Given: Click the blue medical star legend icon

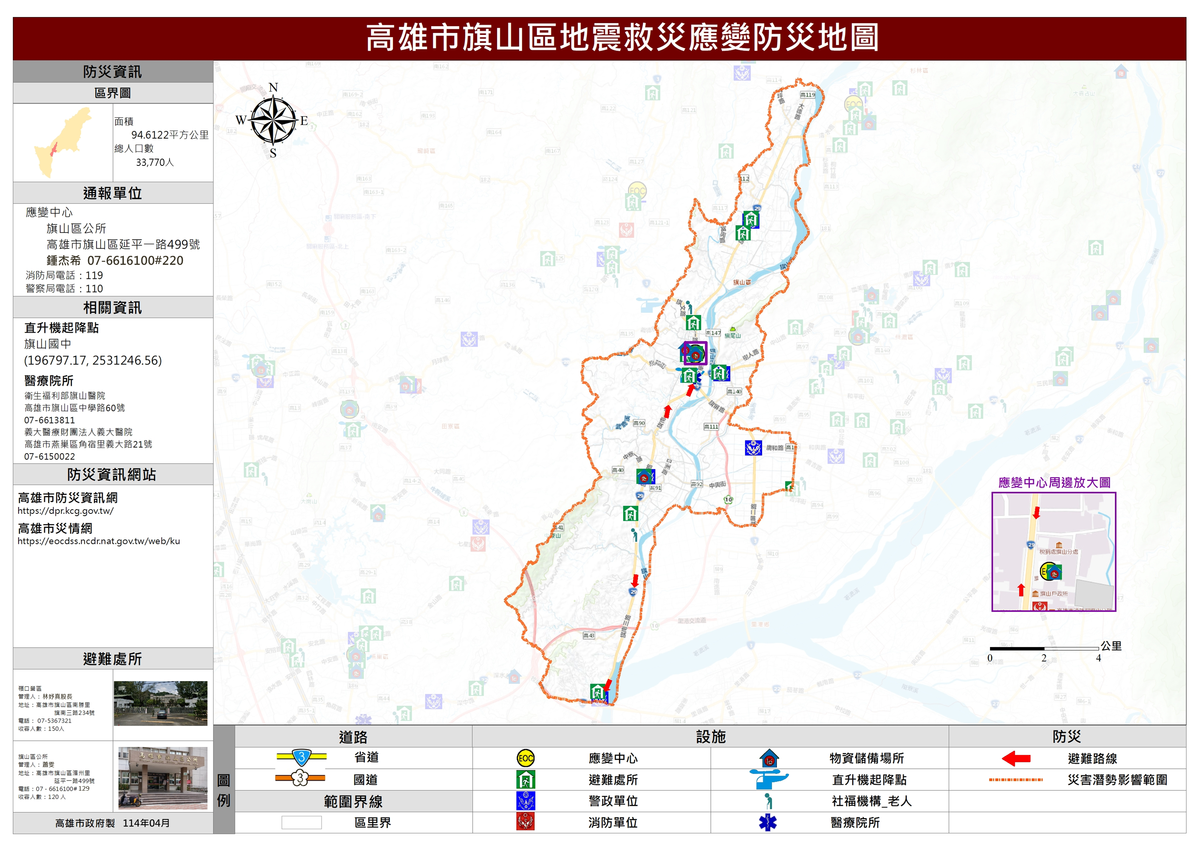Looking at the screenshot, I should tap(768, 822).
